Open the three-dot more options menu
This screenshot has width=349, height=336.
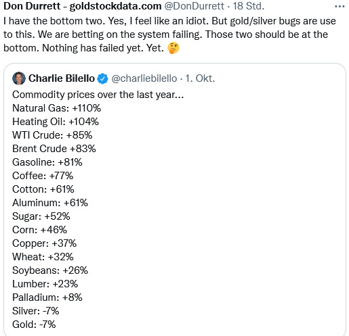click(x=340, y=7)
